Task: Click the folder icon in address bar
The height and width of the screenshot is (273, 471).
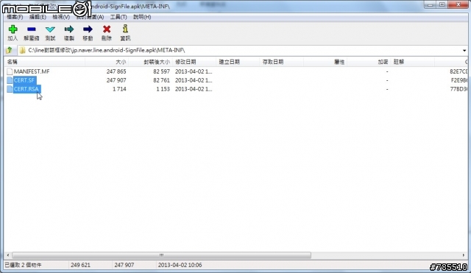Action: click(22, 50)
